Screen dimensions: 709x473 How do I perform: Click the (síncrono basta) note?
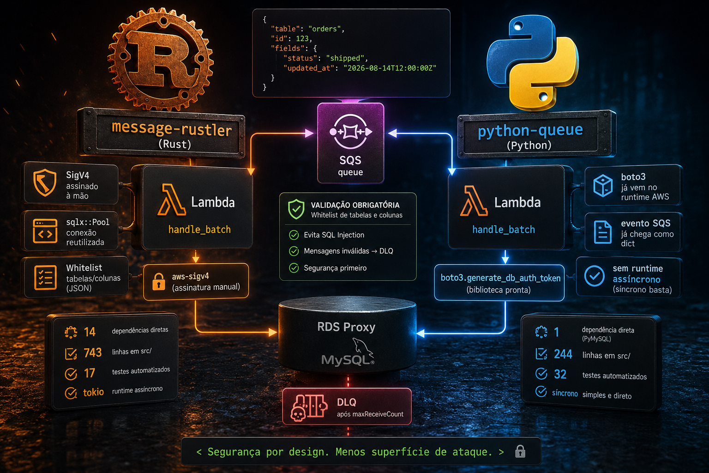point(642,290)
